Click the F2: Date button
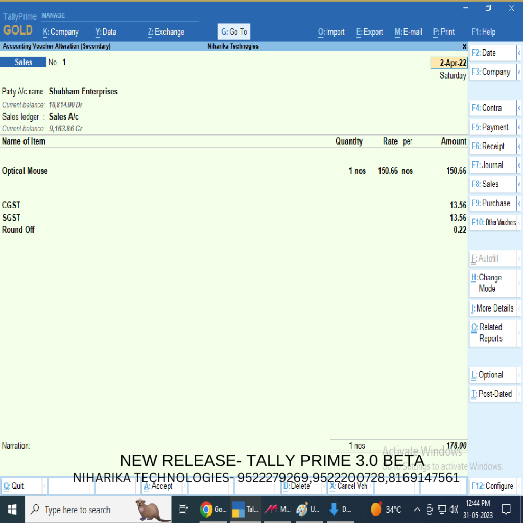Image resolution: width=523 pixels, height=523 pixels. tap(492, 53)
